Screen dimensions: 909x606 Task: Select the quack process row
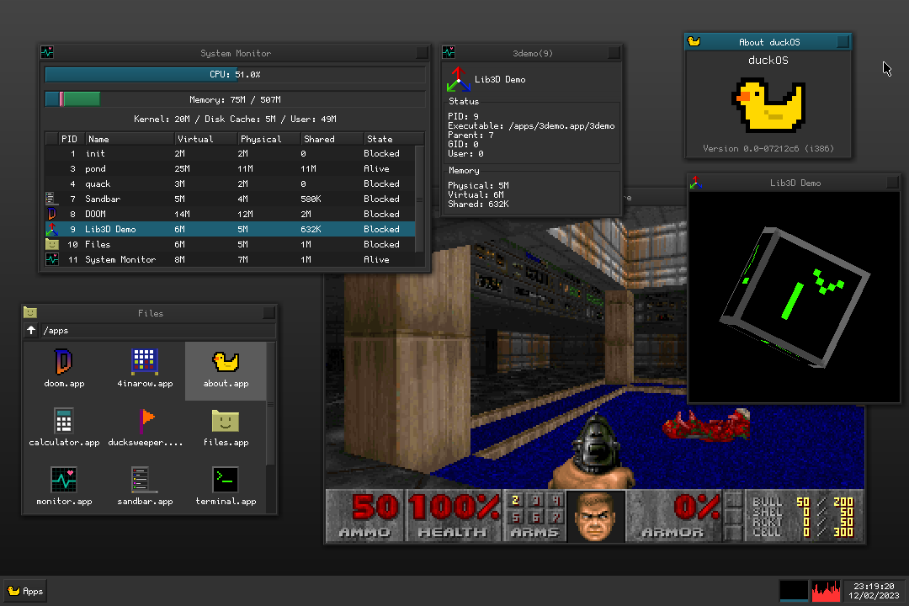(x=231, y=183)
